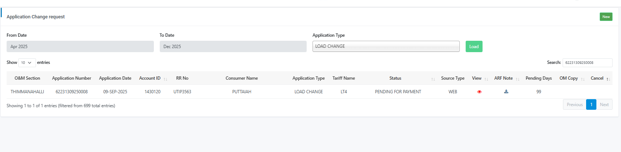The width and height of the screenshot is (621, 152).
Task: Sort by Account ID column arrows
Action: tap(165, 79)
